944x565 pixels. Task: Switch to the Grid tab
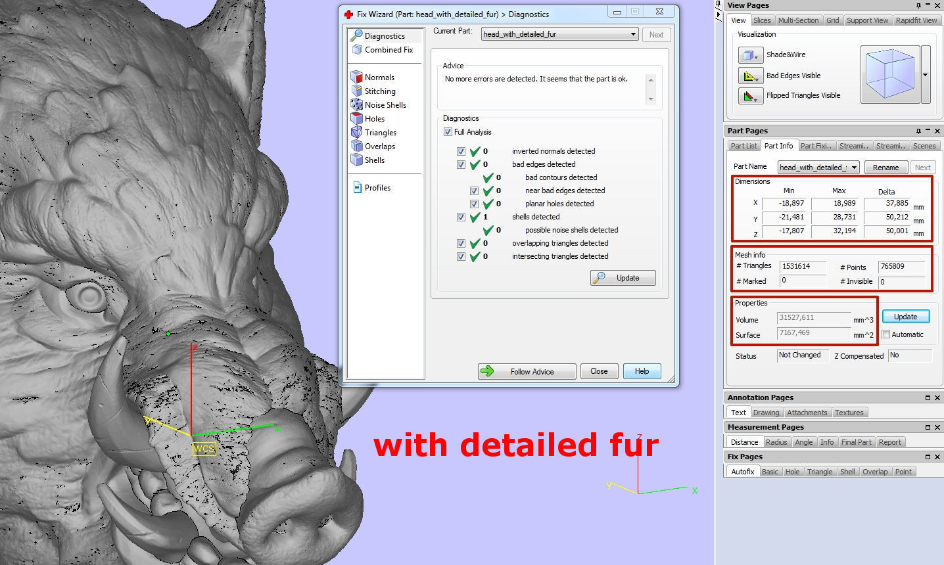[832, 20]
